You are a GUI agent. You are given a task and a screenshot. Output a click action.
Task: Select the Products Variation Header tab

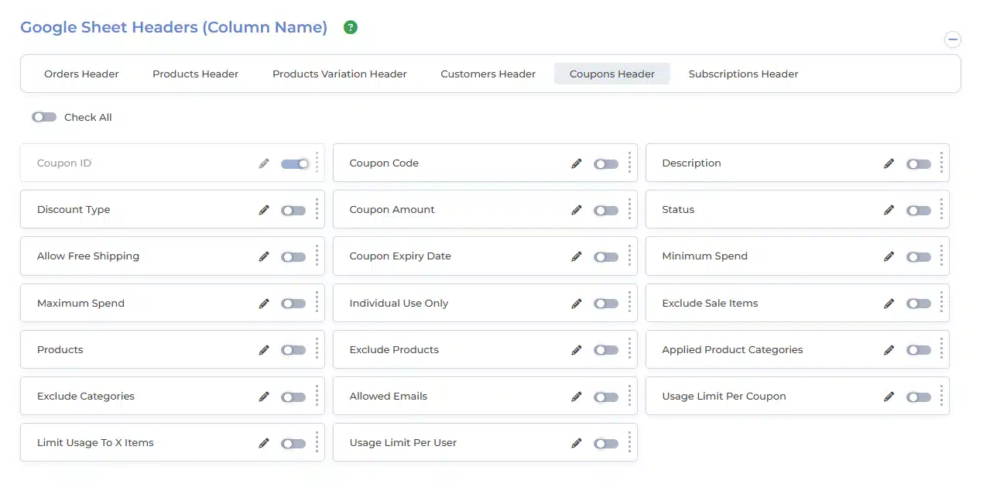(339, 74)
